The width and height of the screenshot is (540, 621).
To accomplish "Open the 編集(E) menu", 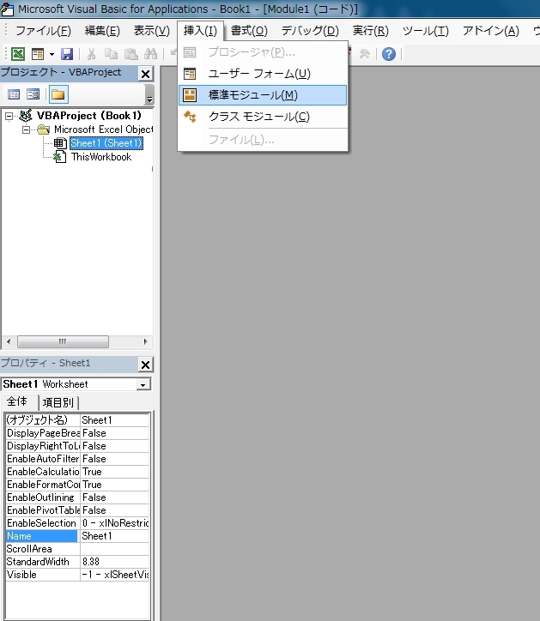I will click(x=102, y=31).
